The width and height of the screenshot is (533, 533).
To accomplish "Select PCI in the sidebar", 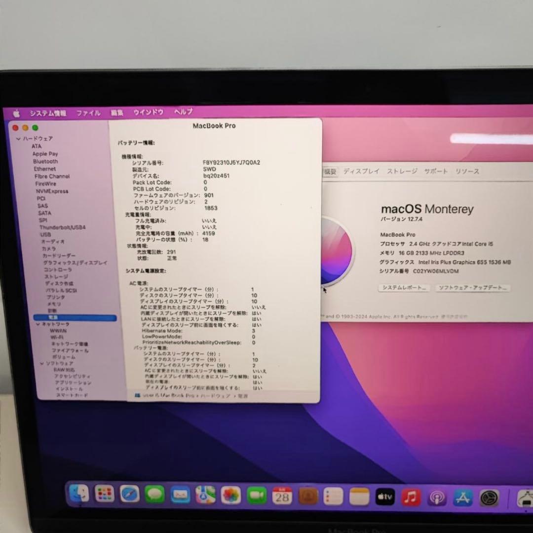I will [x=41, y=198].
